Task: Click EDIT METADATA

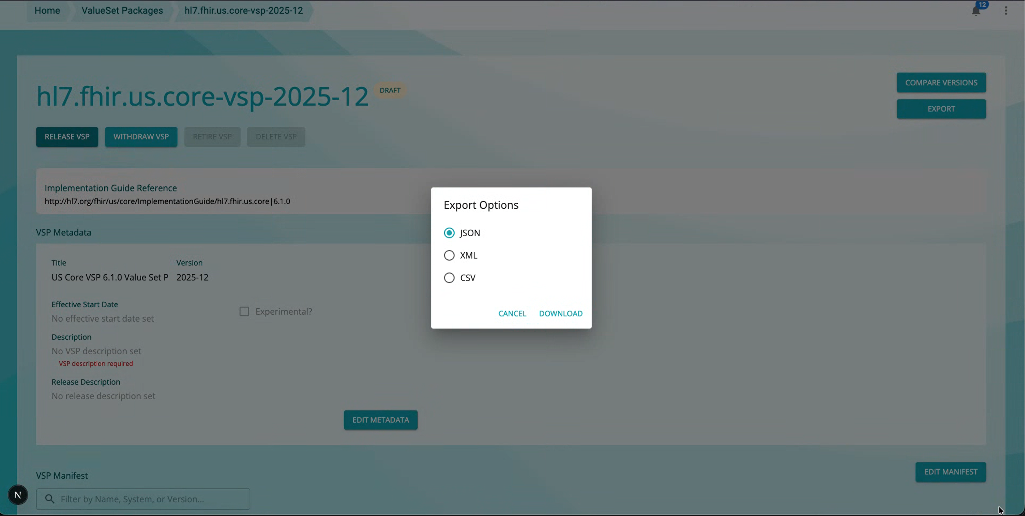Action: (380, 420)
